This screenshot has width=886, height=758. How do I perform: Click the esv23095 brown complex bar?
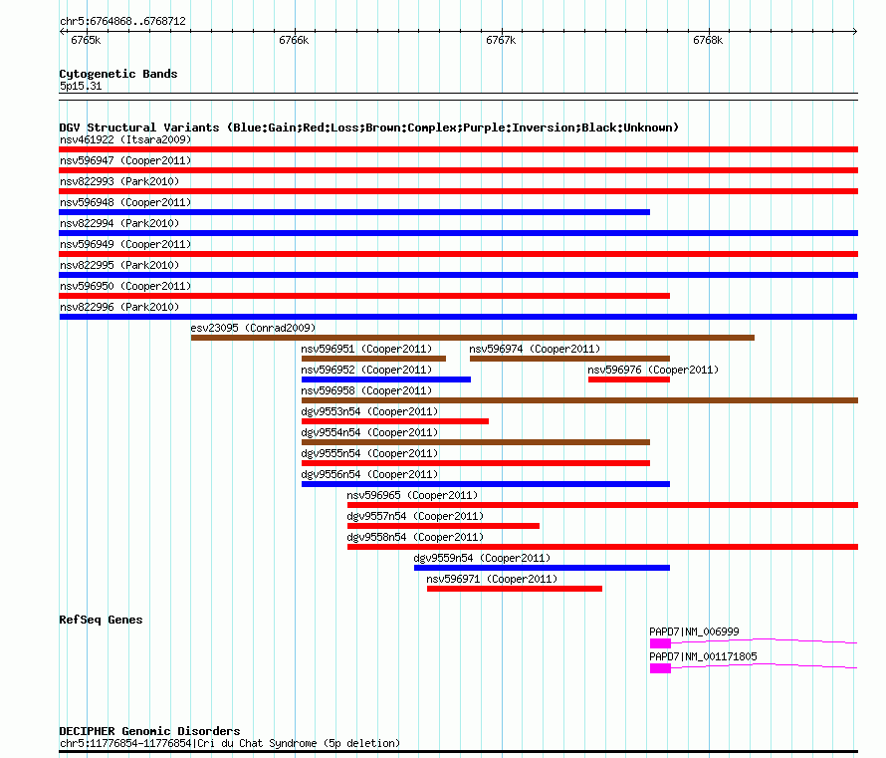coord(473,338)
